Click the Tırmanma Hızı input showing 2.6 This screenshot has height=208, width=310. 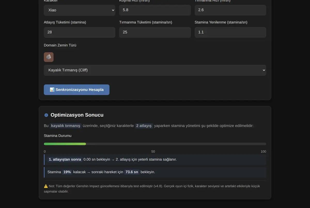tap(230, 10)
